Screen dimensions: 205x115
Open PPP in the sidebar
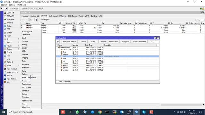(x=8, y=29)
